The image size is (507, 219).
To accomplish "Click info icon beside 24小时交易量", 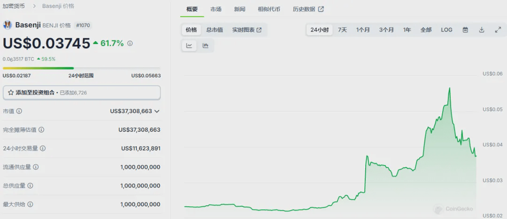I will [43, 149].
